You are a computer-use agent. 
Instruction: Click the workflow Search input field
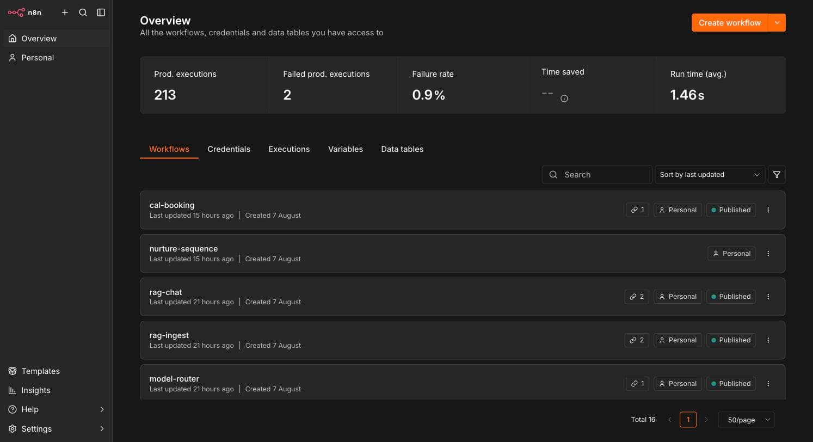coord(597,175)
